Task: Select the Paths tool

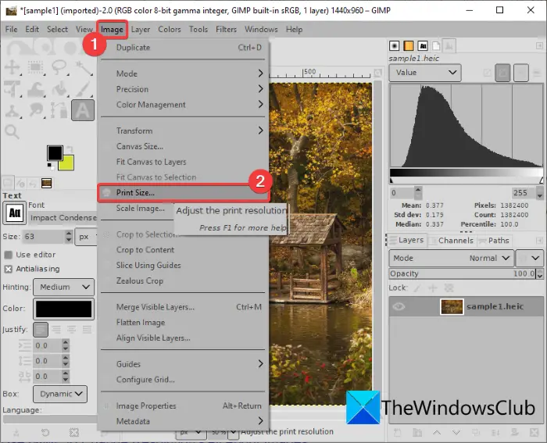Action: [x=59, y=111]
